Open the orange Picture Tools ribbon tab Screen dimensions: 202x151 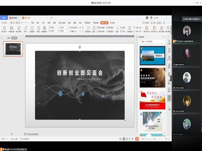coord(104,23)
